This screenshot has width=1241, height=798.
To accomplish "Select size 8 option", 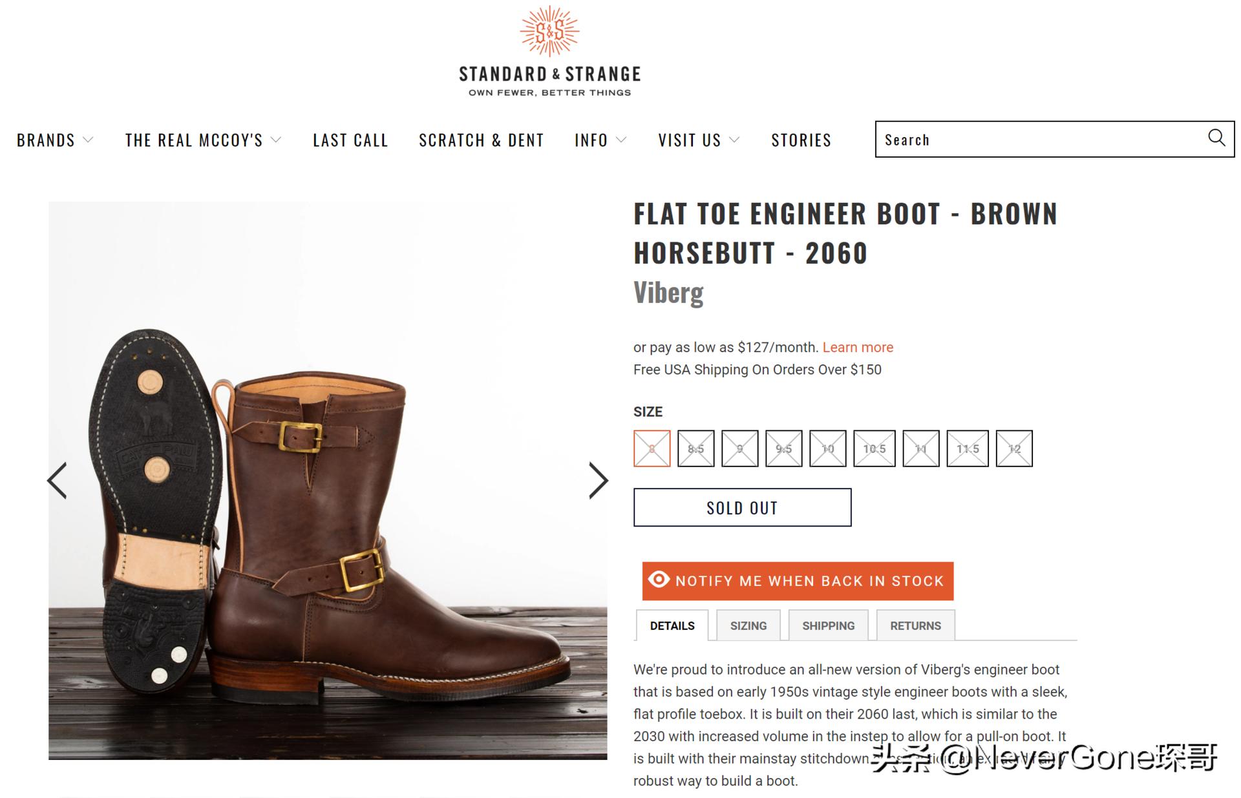I will click(652, 448).
